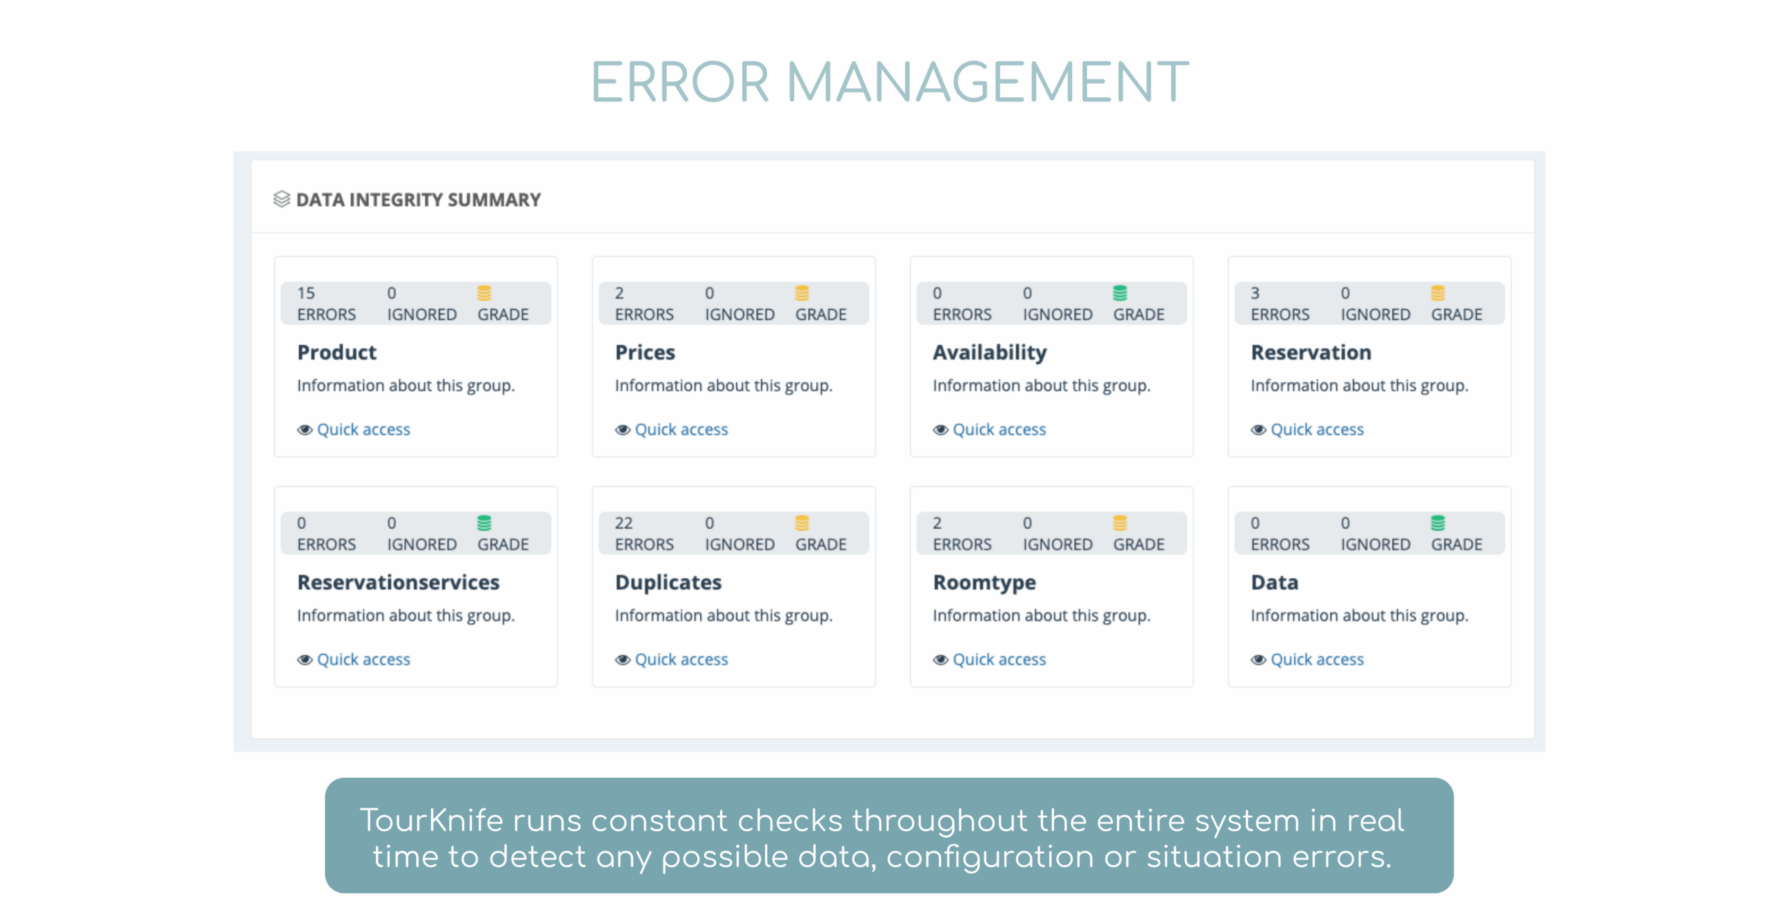Click the Data Integrity Summary layers icon
The image size is (1779, 900).
pyautogui.click(x=281, y=199)
